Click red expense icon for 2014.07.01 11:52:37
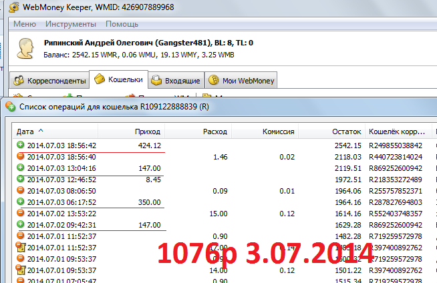Image resolution: width=437 pixels, height=283 pixels. 20,236
